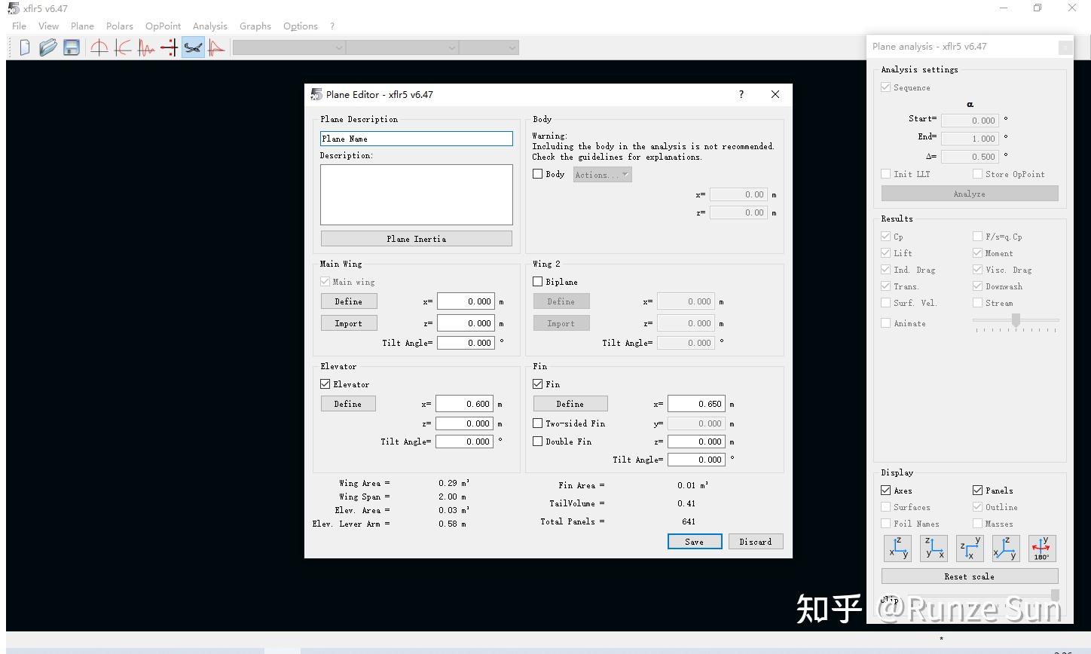
Task: Enable the Biplane checkbox
Action: 537,282
